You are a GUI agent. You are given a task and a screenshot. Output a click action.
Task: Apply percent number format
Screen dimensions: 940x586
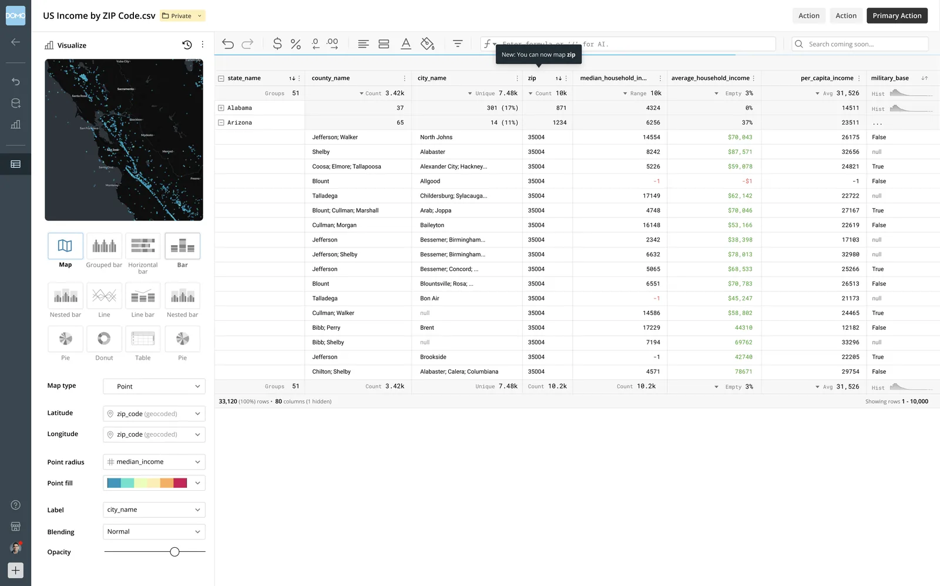tap(296, 44)
